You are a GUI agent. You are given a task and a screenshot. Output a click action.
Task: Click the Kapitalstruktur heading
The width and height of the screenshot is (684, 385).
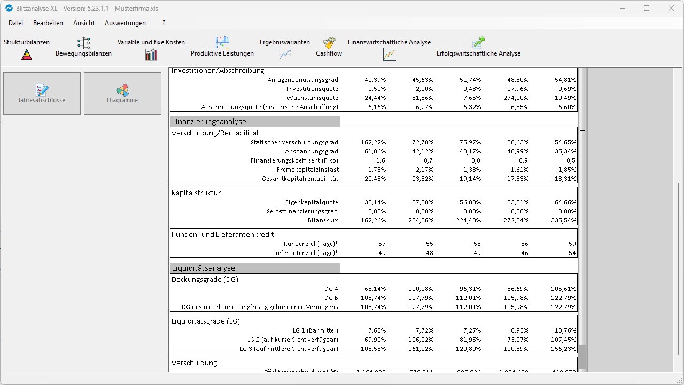196,192
